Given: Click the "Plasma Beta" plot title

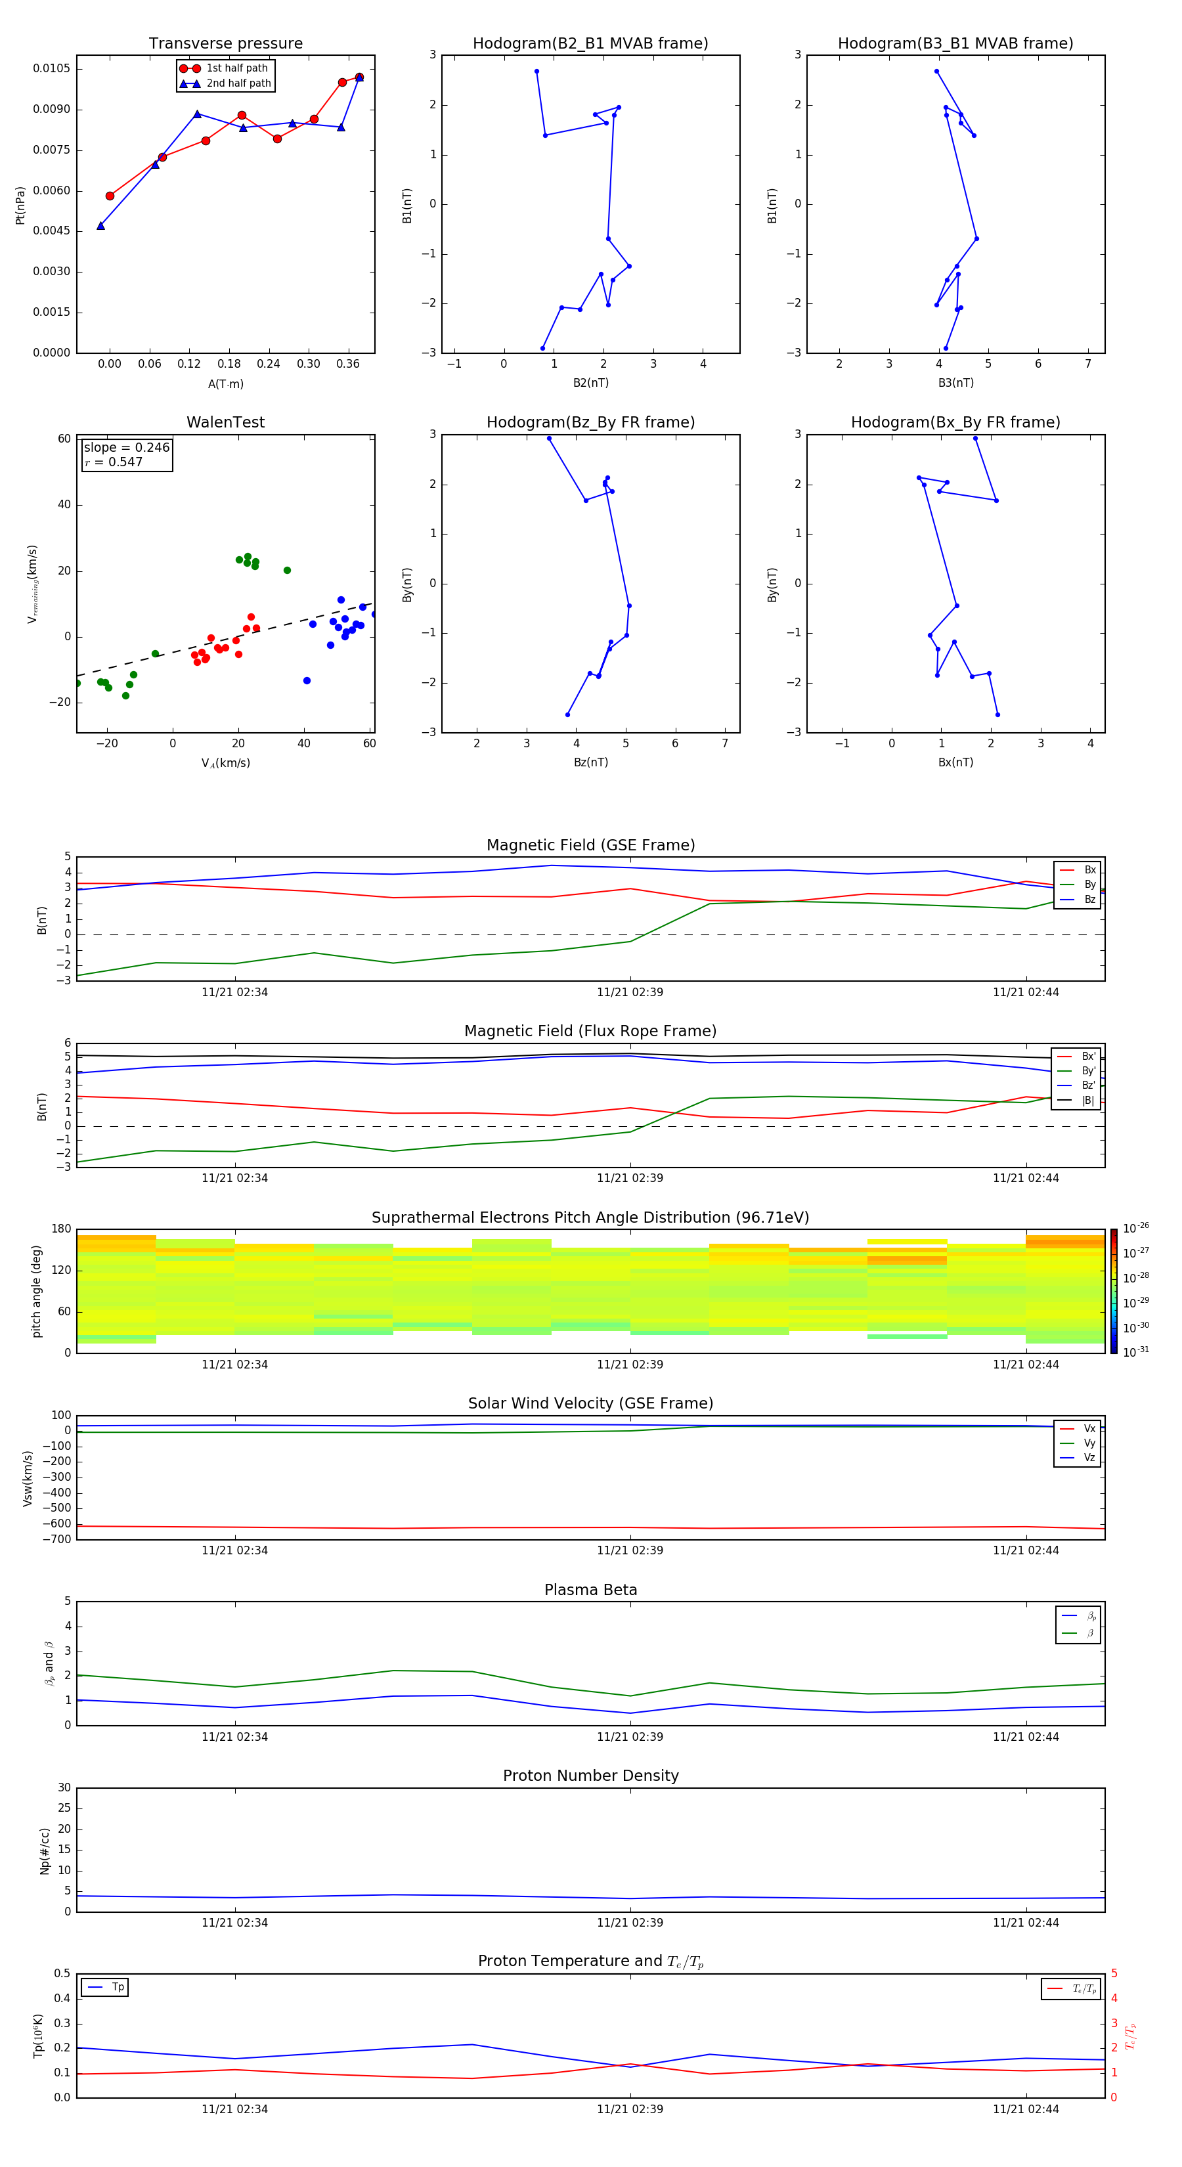Looking at the screenshot, I should (590, 1590).
